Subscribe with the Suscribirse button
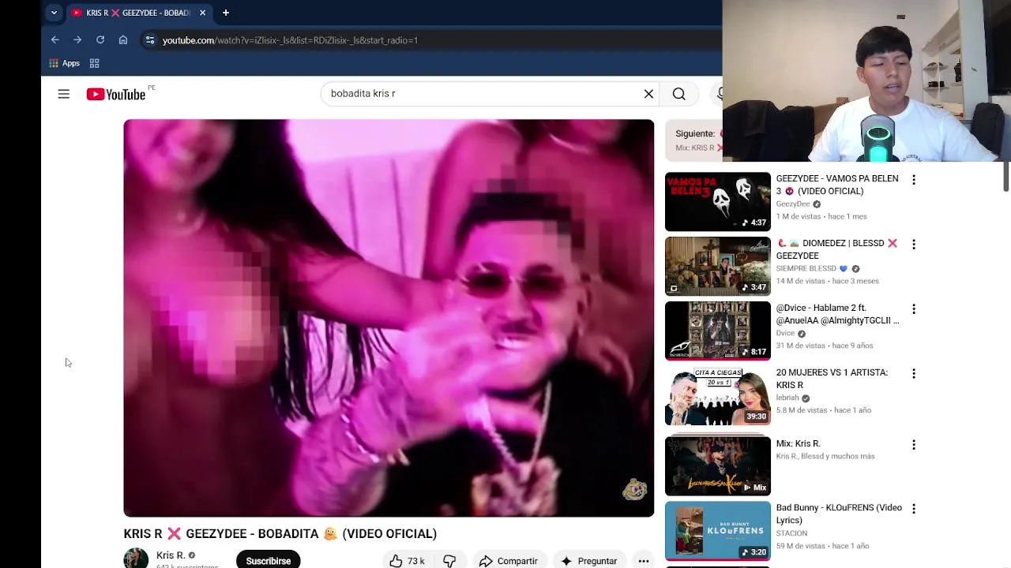The width and height of the screenshot is (1011, 568). point(269,560)
